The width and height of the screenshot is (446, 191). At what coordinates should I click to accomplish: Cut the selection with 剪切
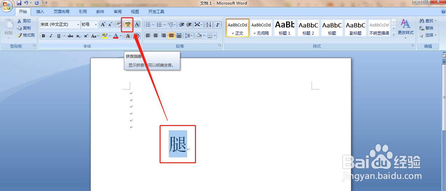[x=24, y=21]
